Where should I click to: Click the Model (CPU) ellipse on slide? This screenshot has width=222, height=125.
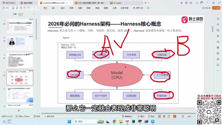click(x=117, y=75)
